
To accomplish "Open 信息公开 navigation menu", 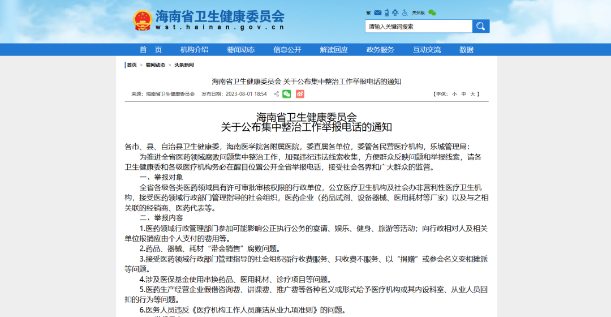I will coord(287,49).
